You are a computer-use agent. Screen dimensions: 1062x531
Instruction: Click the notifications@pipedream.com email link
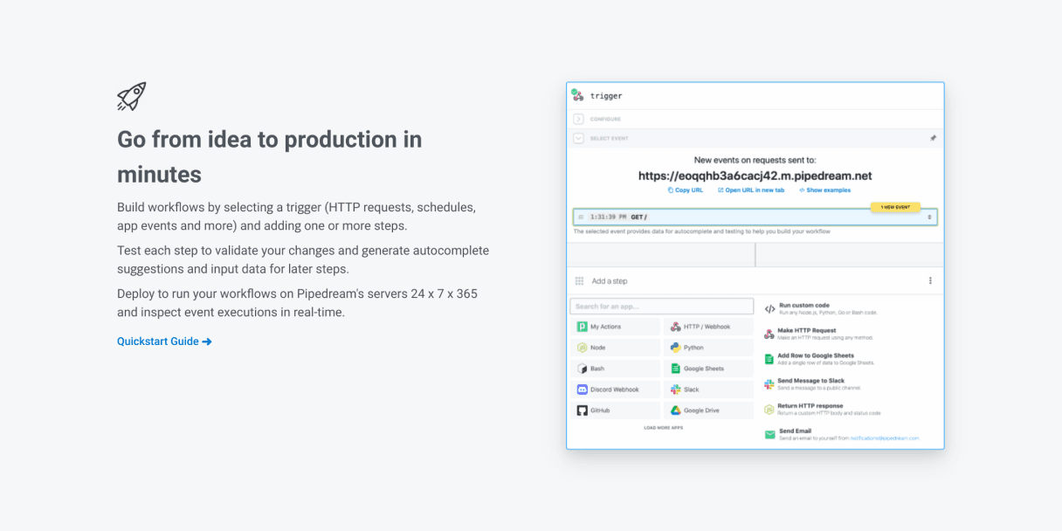[x=884, y=438]
